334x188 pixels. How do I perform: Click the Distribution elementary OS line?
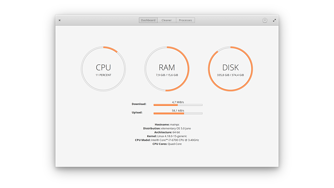(167, 129)
